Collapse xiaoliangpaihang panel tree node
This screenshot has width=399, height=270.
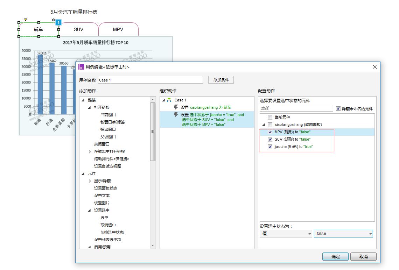tap(264, 125)
